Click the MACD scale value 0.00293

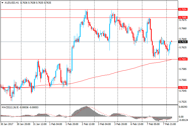tap(183, 107)
